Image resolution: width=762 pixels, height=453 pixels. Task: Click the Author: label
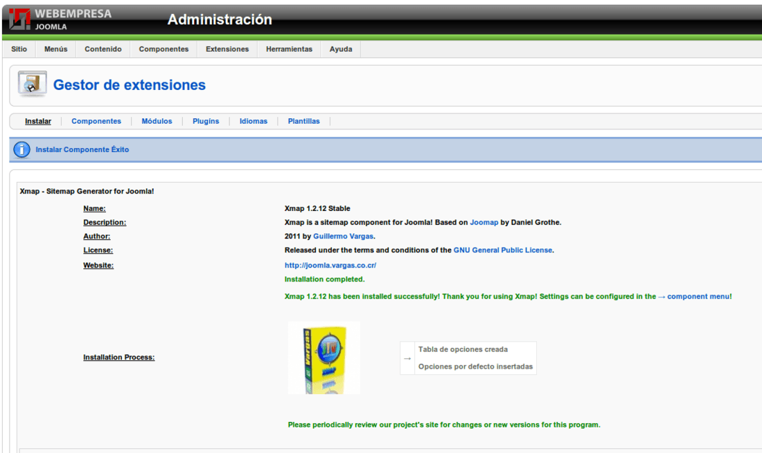click(x=97, y=237)
